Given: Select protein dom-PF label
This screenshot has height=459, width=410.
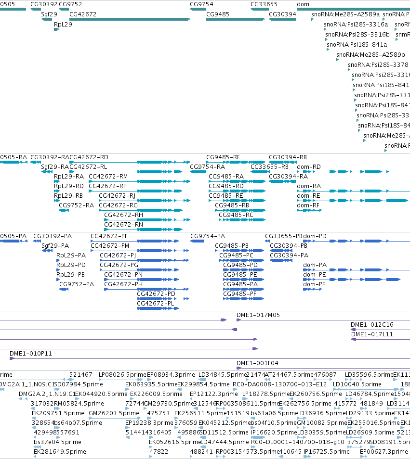Looking at the screenshot, I should [314, 284].
